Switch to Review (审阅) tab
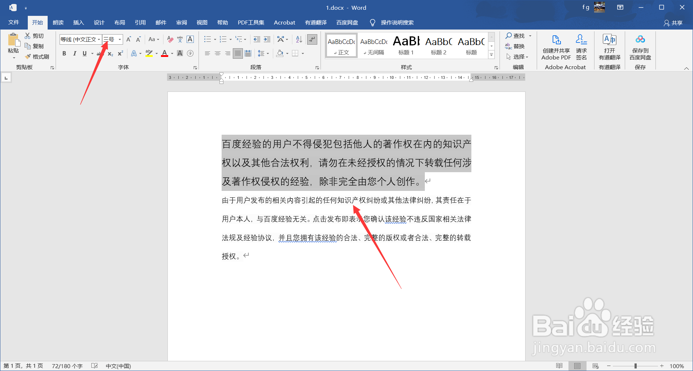Viewport: 693px width, 371px height. coord(181,22)
